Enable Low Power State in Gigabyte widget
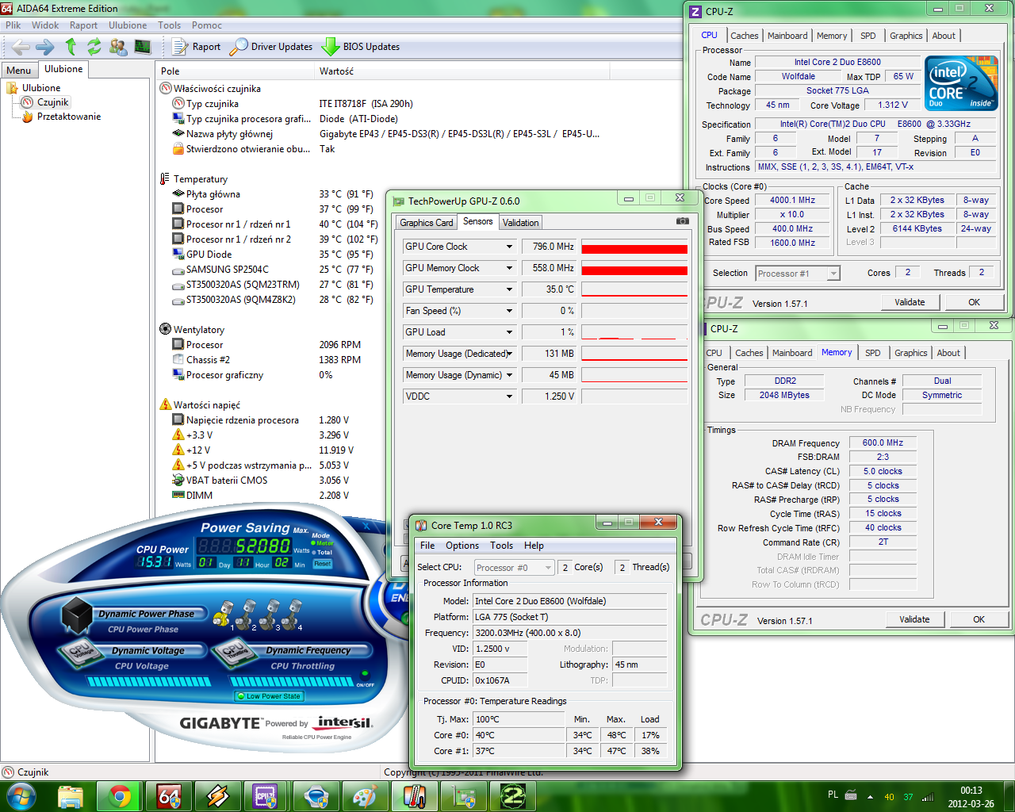Viewport: 1015px width, 812px height. point(269,696)
